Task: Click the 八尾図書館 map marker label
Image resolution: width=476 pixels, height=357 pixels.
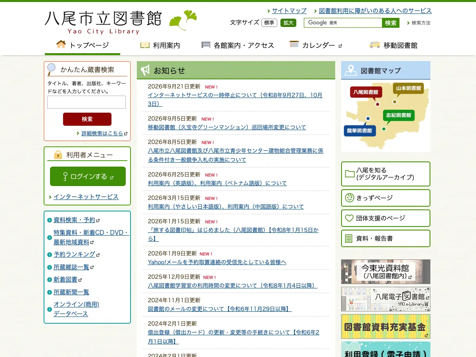Action: coord(366,92)
